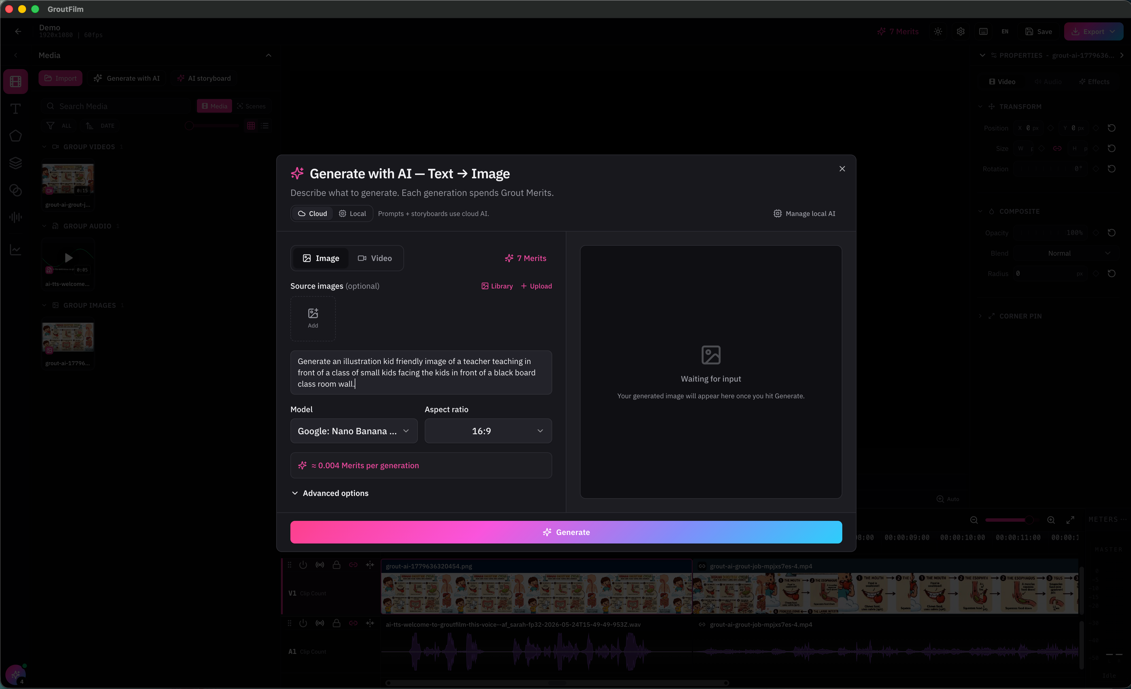Viewport: 1131px width, 689px height.
Task: Click the Add source image tile
Action: 312,318
